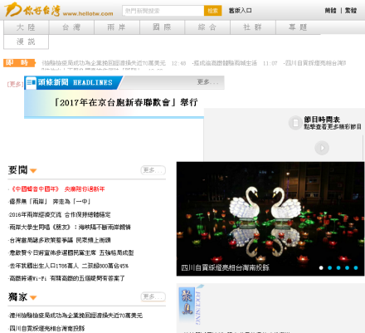
Task: Select the second slideshow dot
Action: 329,267
